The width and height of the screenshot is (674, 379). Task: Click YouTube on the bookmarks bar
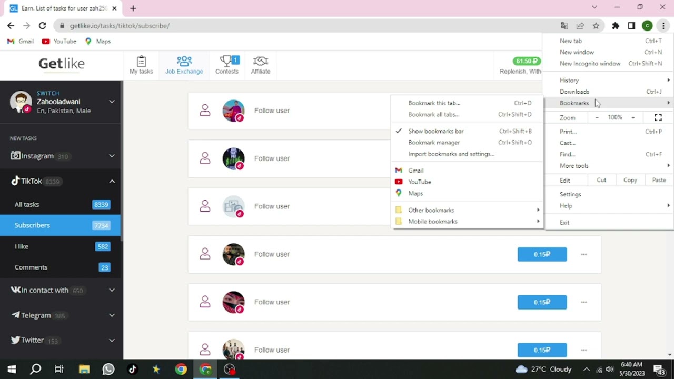[x=59, y=41]
